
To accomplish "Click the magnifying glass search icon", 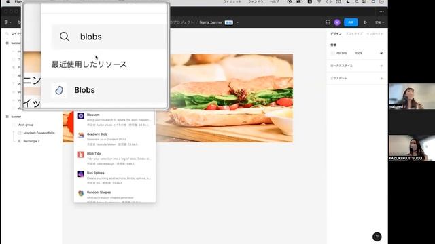I will click(65, 37).
